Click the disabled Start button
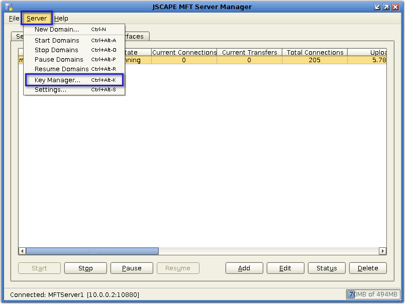The height and width of the screenshot is (304, 405). tap(39, 268)
